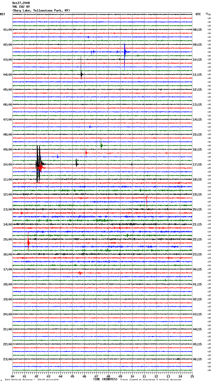Click the 08:15 UTC time label
212x383 pixels.
point(197,30)
